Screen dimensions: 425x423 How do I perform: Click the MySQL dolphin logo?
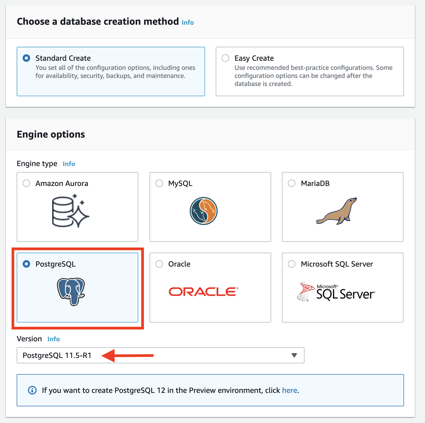tap(204, 211)
